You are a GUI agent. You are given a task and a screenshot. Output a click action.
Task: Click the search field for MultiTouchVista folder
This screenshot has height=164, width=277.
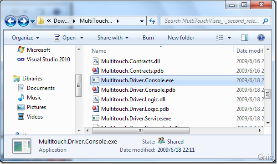(x=212, y=21)
